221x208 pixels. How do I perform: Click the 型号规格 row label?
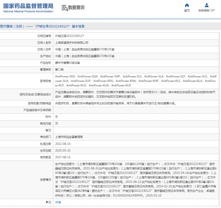[x=46, y=81]
